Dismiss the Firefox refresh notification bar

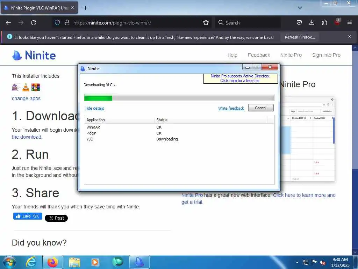click(350, 36)
